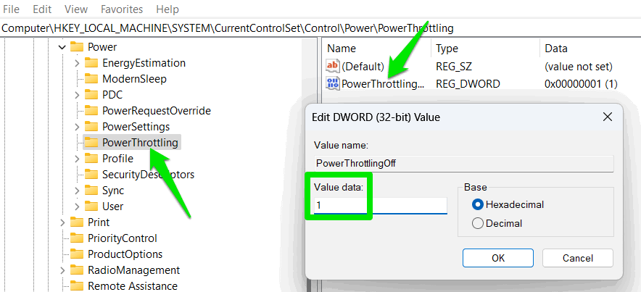Screen dimensions: 641x292
Task: Click the Value data input field
Action: 380,206
